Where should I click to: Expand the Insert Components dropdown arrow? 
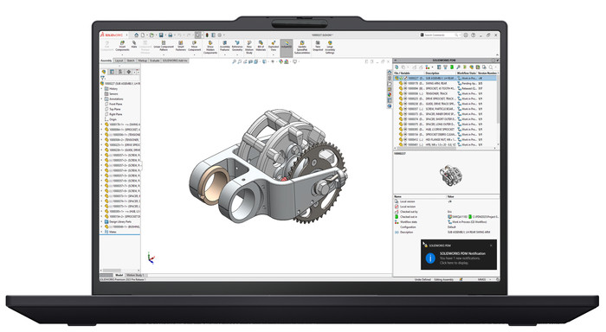tap(122, 54)
